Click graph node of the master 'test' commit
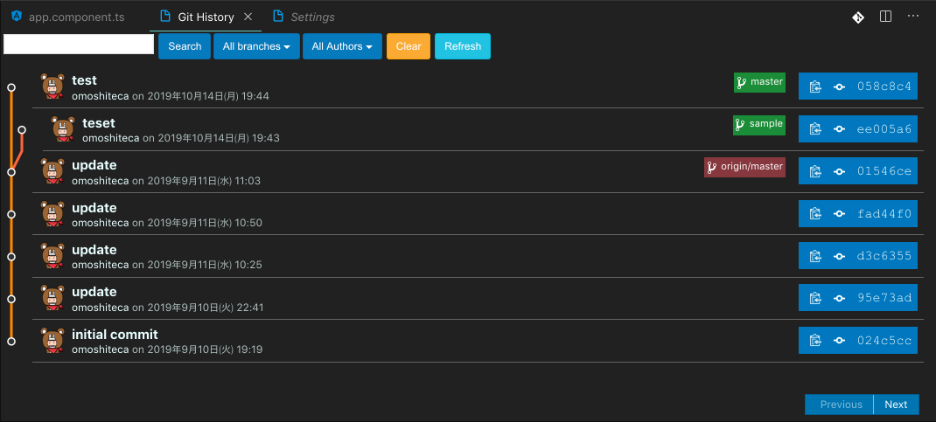The width and height of the screenshot is (936, 422). point(10,87)
